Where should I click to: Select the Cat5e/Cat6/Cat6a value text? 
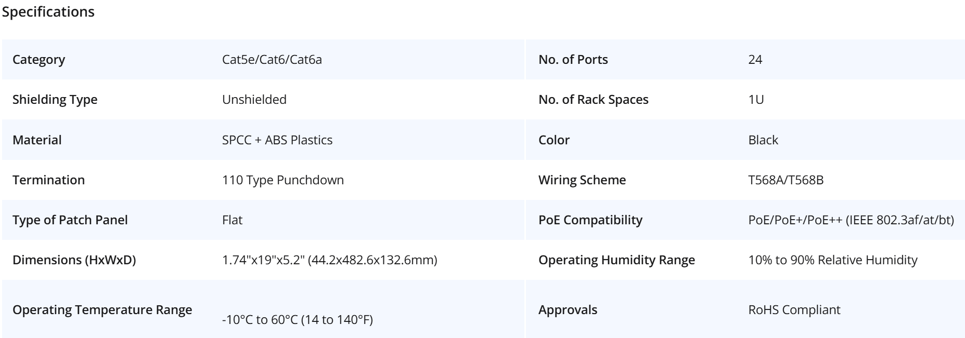tap(272, 60)
